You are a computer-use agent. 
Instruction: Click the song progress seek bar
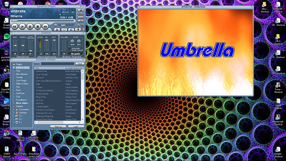[43, 20]
